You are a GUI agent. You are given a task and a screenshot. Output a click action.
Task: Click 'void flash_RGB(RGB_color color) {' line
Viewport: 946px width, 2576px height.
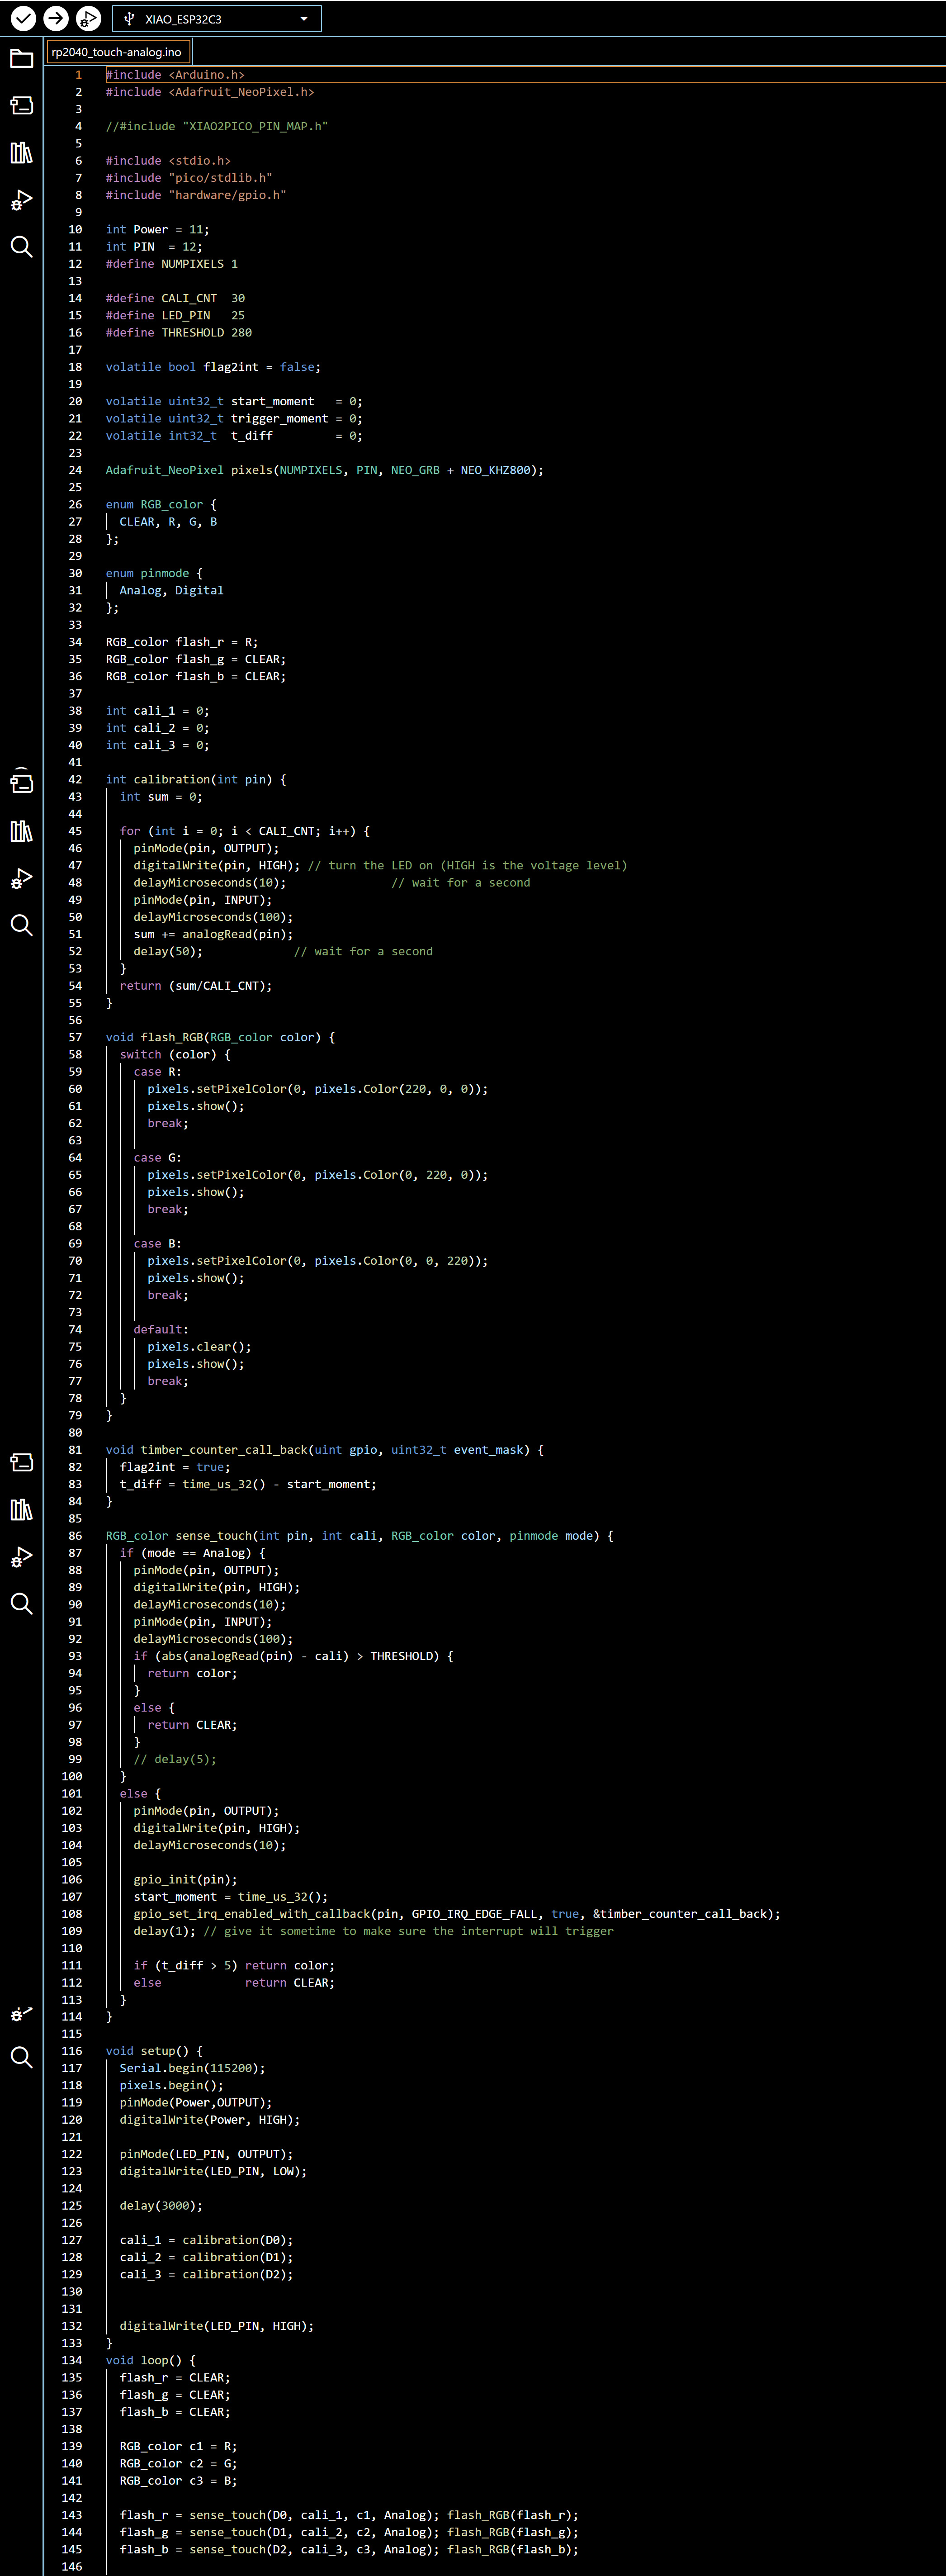point(221,1038)
